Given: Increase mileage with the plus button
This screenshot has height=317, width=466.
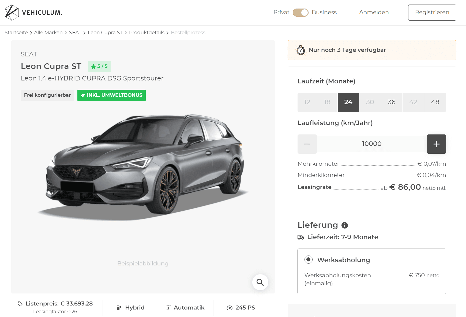Looking at the screenshot, I should tap(436, 144).
